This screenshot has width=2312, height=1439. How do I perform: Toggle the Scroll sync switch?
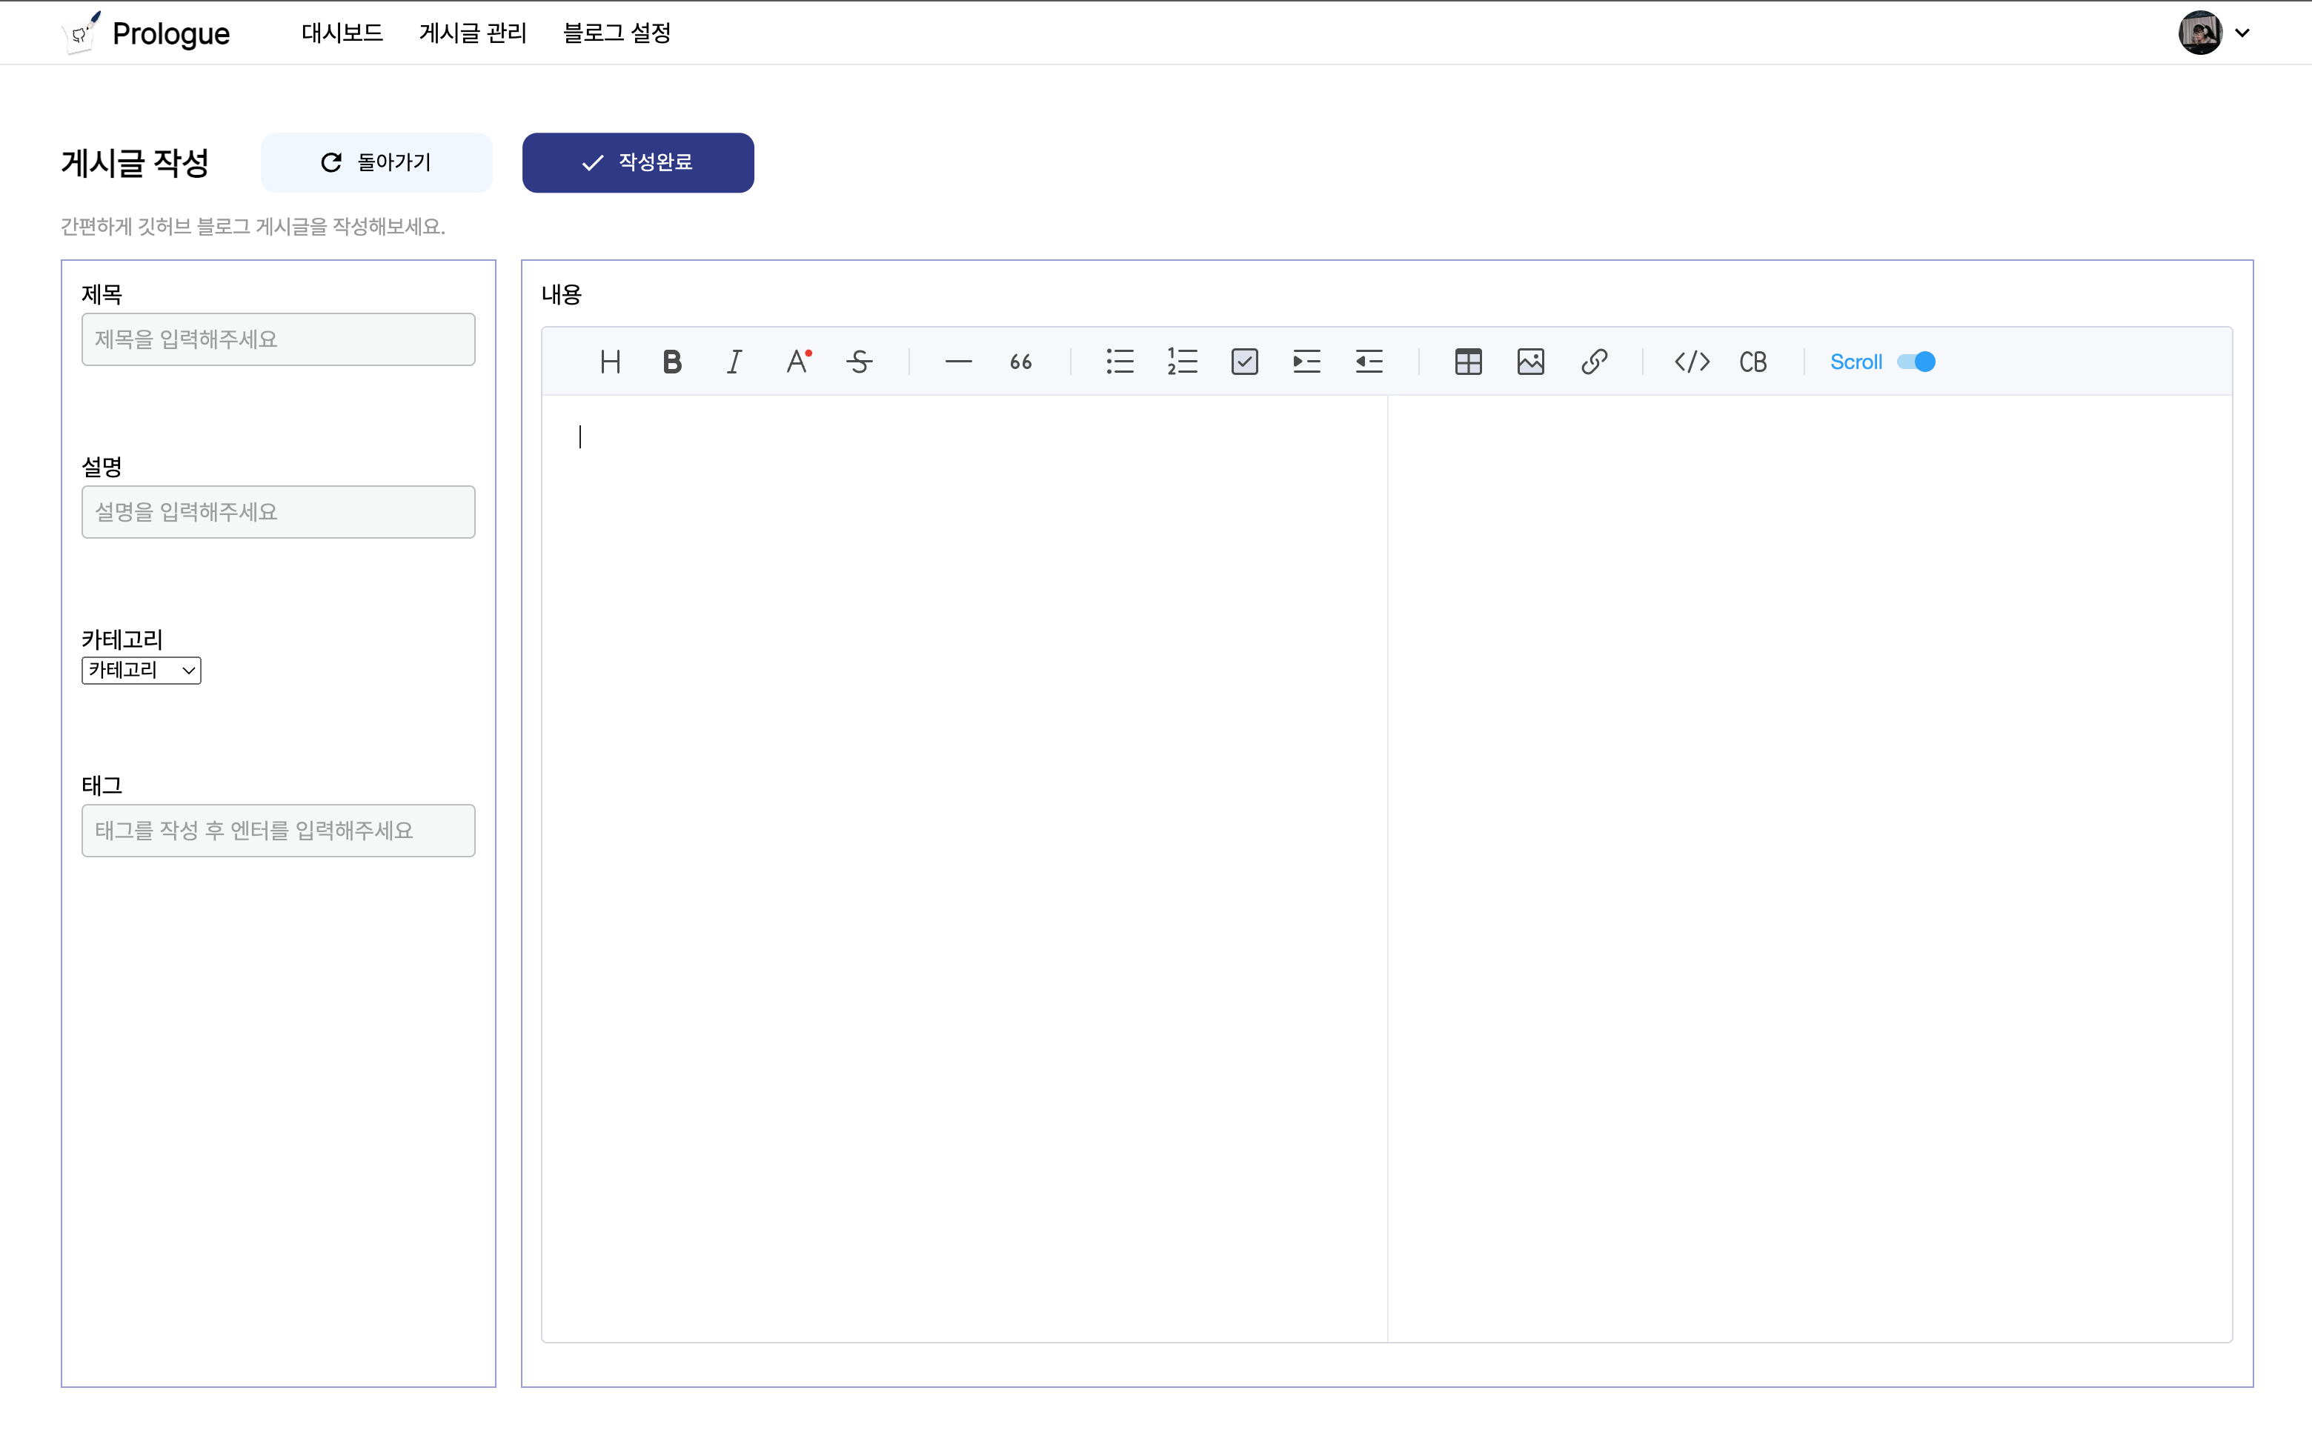[x=1916, y=362]
